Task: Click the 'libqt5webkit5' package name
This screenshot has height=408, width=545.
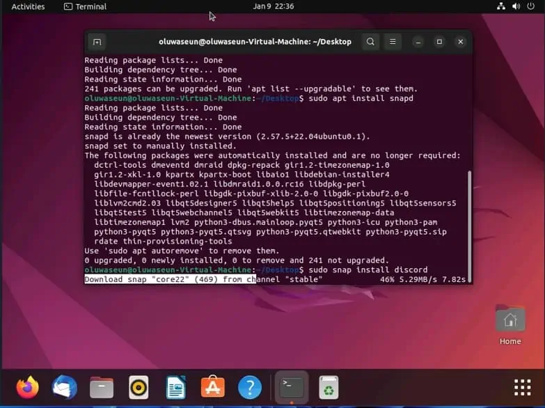Action: point(268,213)
